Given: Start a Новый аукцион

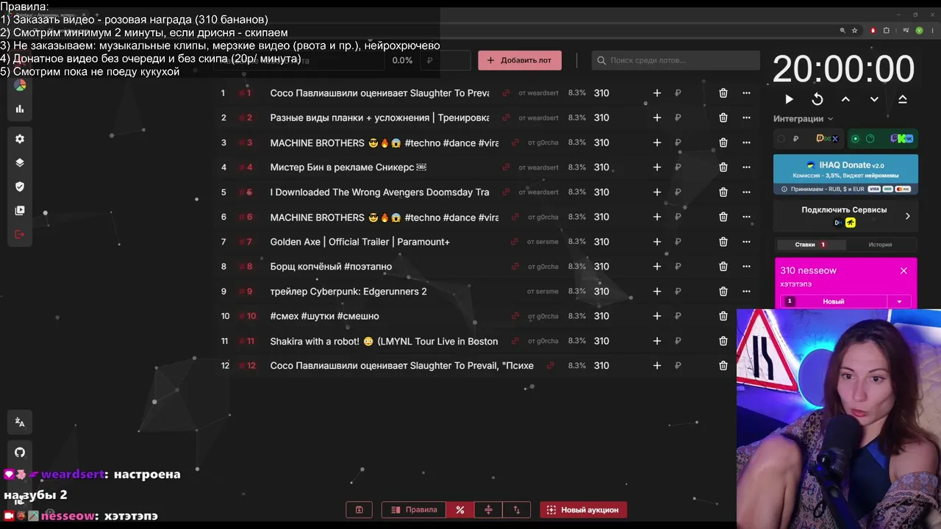Looking at the screenshot, I should click(582, 510).
